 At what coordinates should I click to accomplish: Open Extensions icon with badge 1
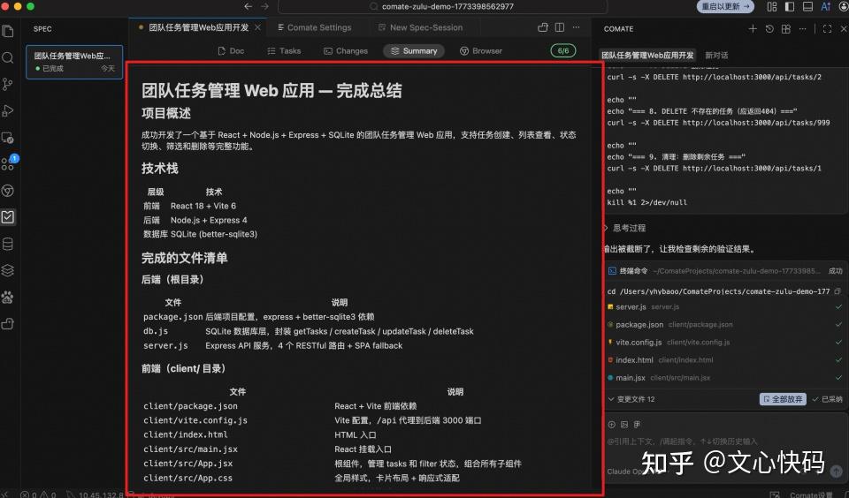point(8,164)
